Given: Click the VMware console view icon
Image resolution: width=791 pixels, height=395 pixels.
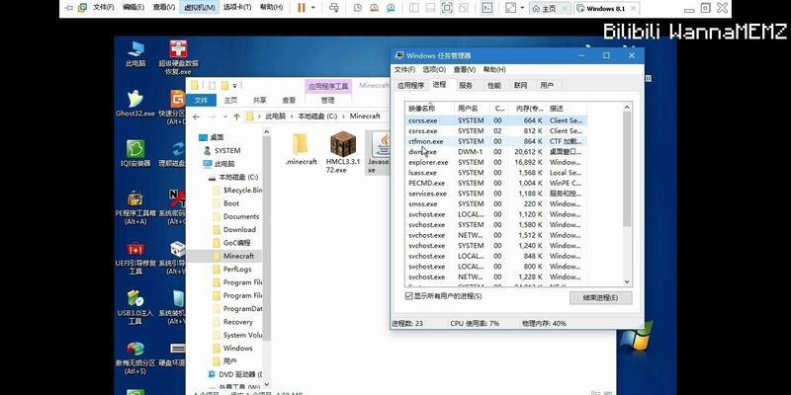Looking at the screenshot, I should pos(487,8).
